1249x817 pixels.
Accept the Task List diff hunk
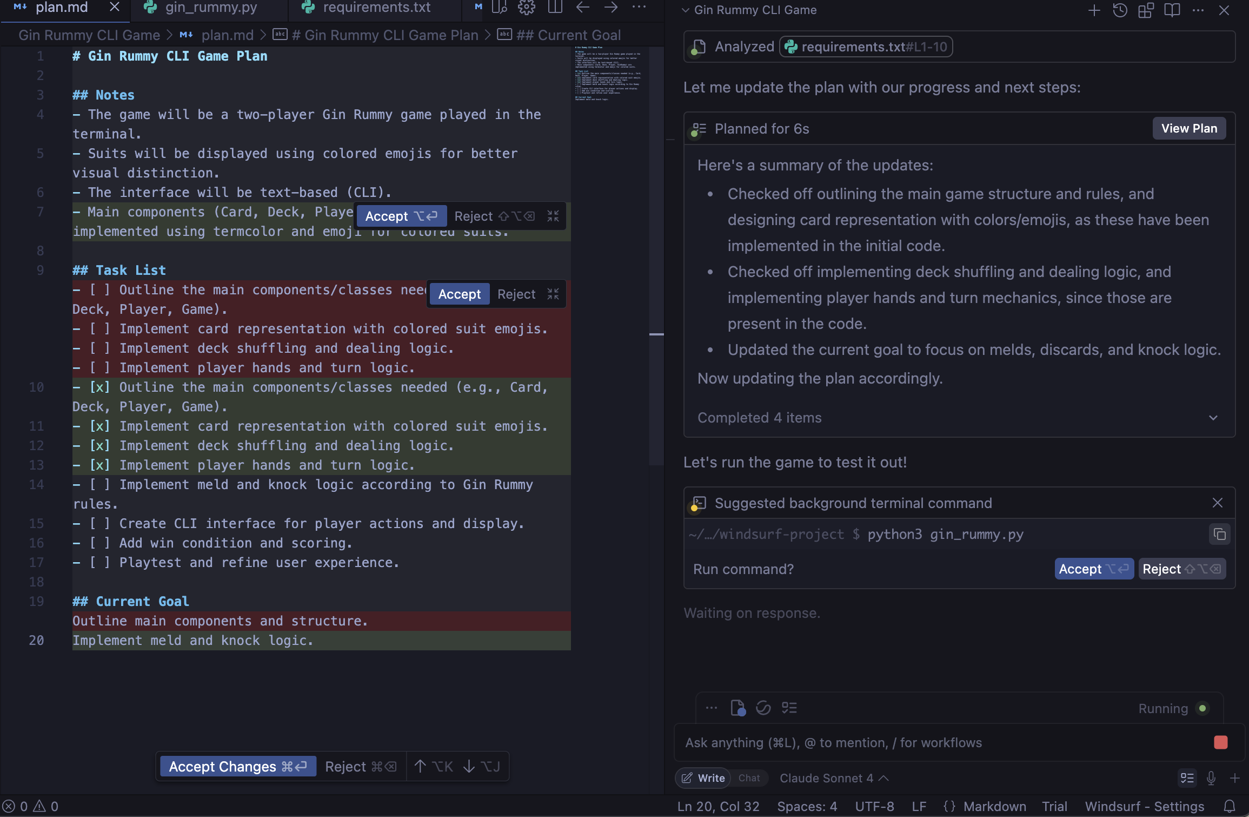(x=460, y=294)
